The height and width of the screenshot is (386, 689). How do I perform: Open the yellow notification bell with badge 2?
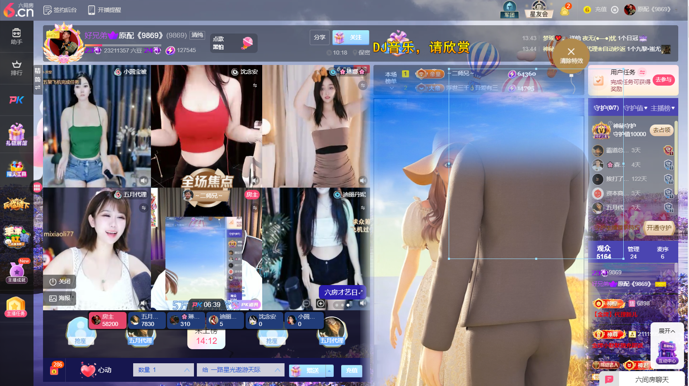(x=565, y=10)
